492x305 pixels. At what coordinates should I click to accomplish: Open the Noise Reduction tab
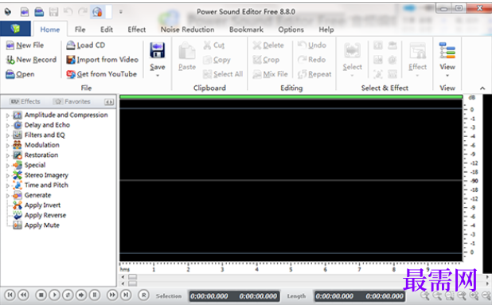tap(187, 29)
